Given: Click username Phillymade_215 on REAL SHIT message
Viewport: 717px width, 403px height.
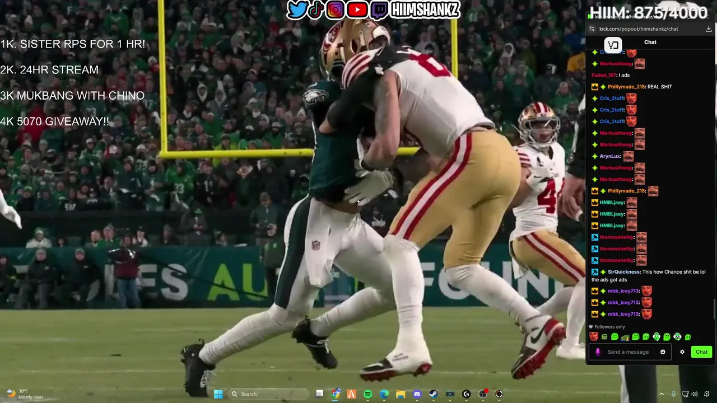Looking at the screenshot, I should [x=626, y=87].
